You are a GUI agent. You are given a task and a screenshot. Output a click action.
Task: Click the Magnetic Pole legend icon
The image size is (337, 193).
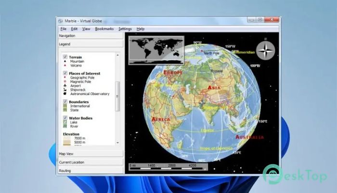click(65, 82)
